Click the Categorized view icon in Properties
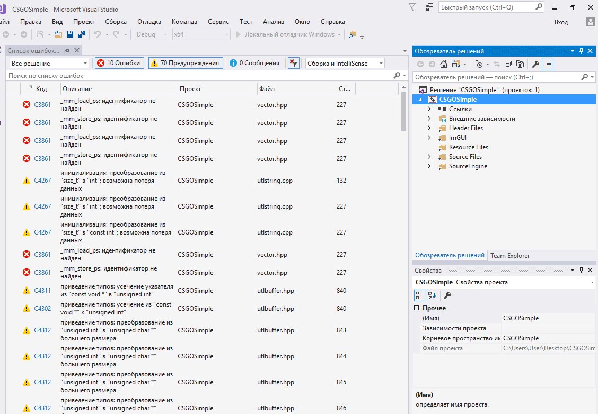This screenshot has height=414, width=598. pyautogui.click(x=419, y=295)
